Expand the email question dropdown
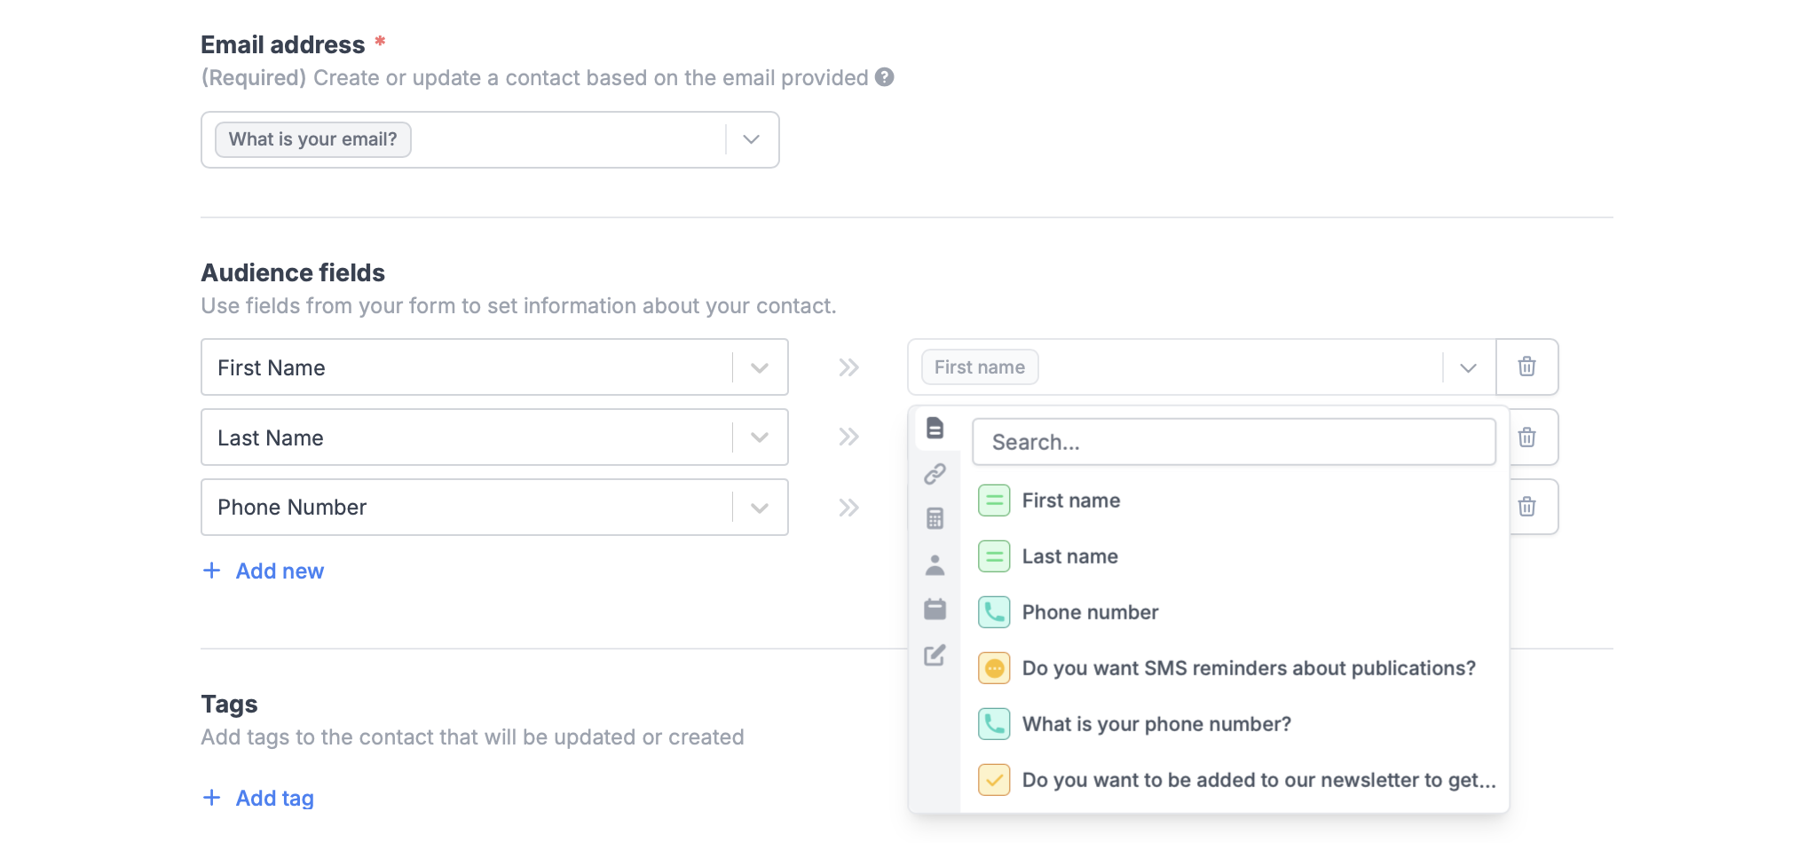Image resolution: width=1814 pixels, height=843 pixels. pyautogui.click(x=750, y=139)
